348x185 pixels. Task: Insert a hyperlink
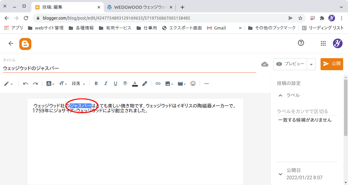(x=158, y=84)
